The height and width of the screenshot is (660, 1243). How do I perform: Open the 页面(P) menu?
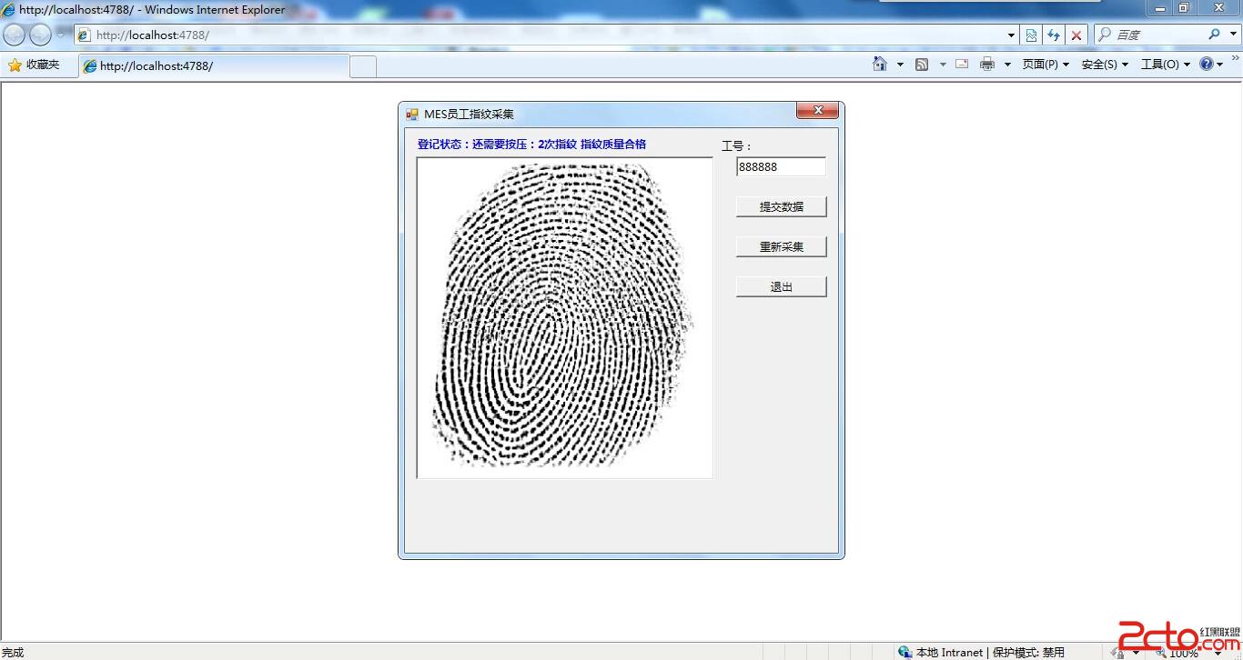click(x=1046, y=65)
